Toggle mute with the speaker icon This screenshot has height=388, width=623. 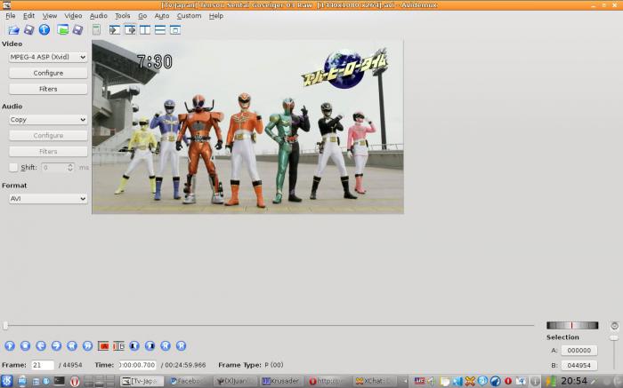(x=614, y=326)
